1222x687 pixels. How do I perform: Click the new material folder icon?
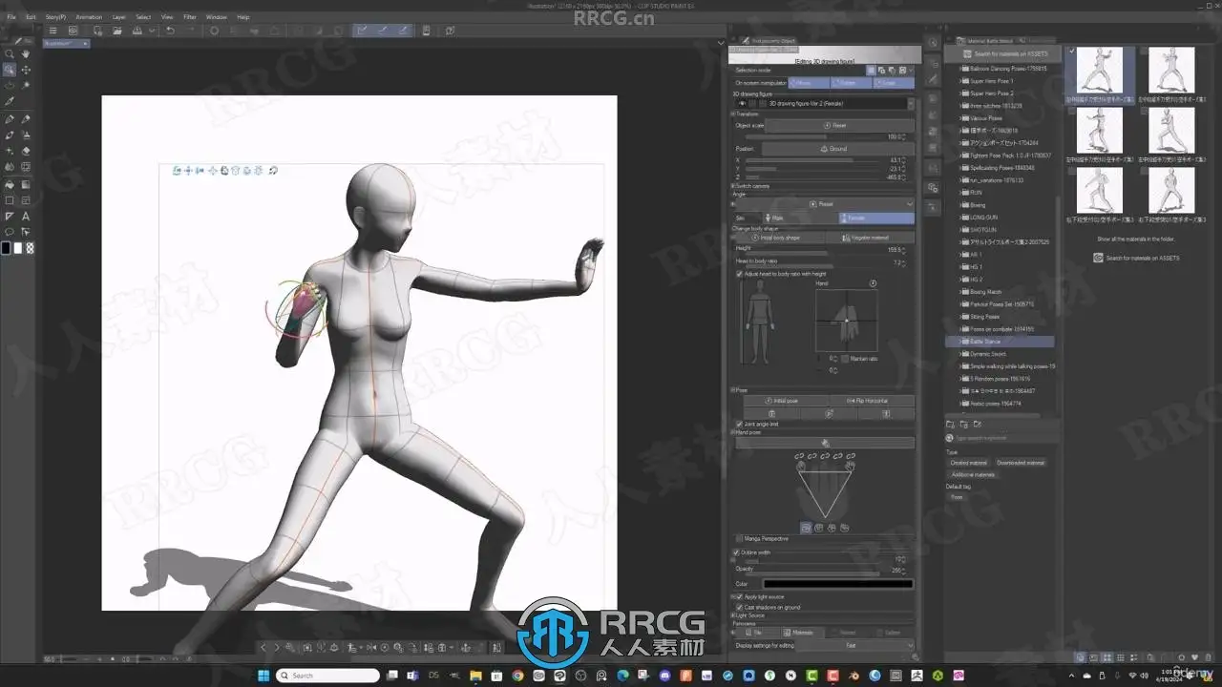(950, 424)
